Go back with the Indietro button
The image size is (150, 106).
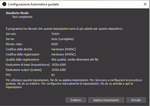point(76,100)
